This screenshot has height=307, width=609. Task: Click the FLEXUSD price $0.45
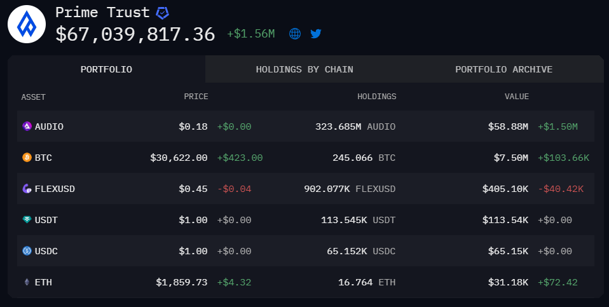point(193,189)
